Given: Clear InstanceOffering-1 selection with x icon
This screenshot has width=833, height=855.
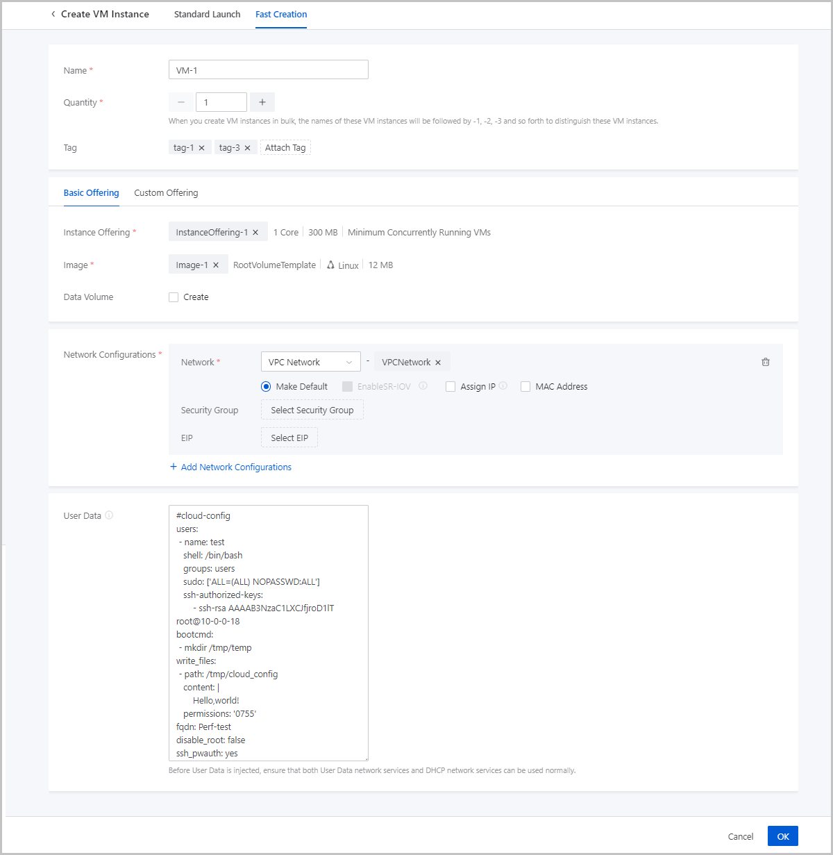Looking at the screenshot, I should (x=255, y=233).
